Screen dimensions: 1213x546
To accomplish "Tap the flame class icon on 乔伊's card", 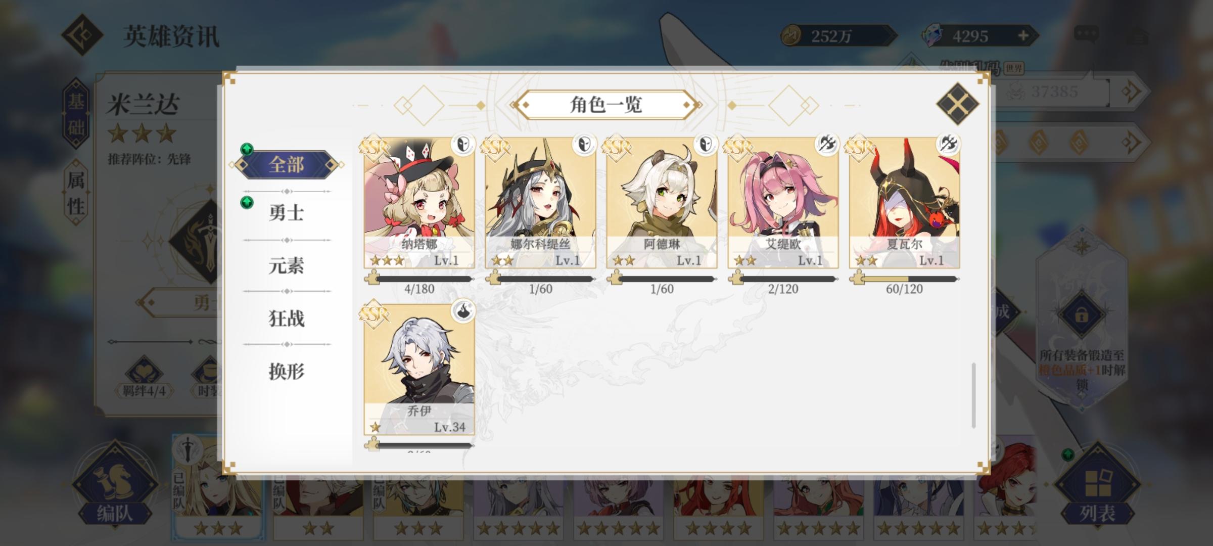I will tap(462, 311).
